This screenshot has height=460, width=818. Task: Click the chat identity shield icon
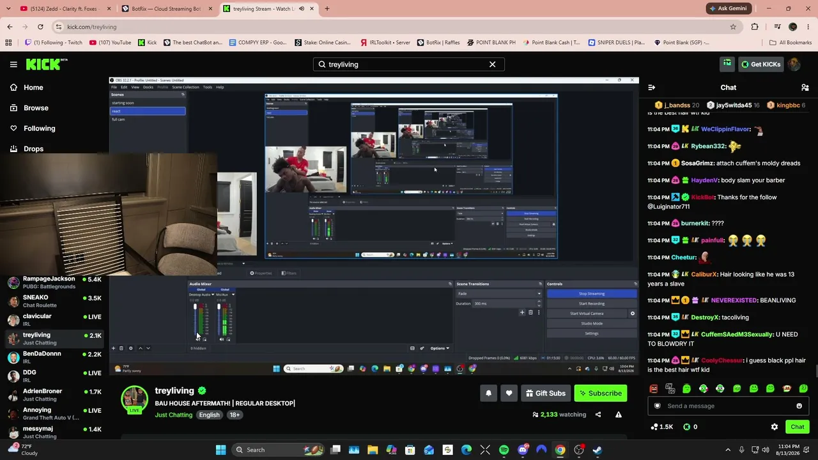pos(657,406)
